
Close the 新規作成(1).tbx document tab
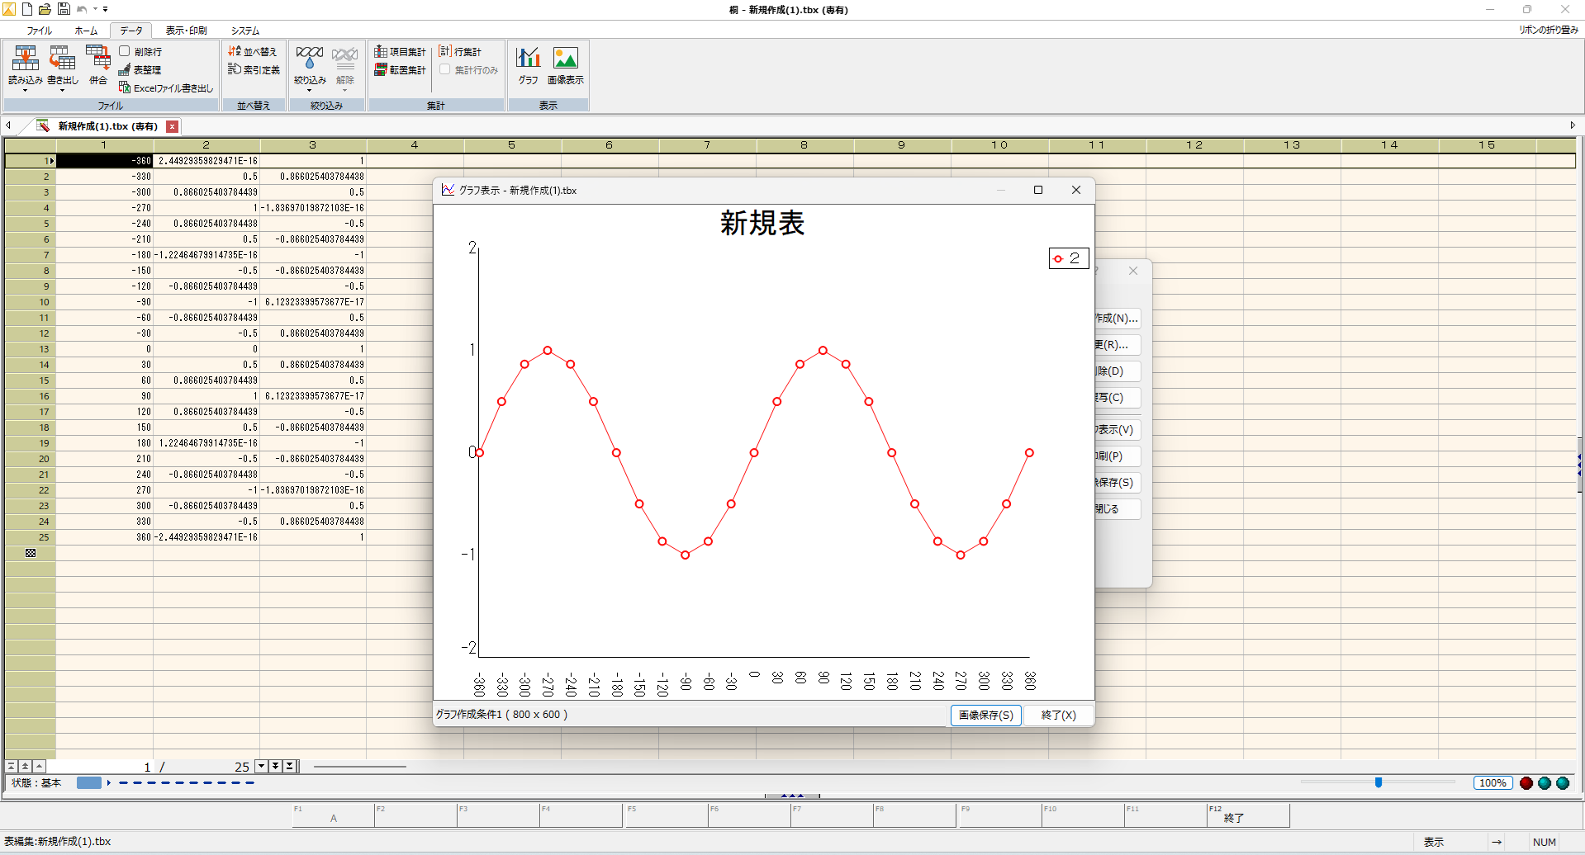tap(172, 126)
